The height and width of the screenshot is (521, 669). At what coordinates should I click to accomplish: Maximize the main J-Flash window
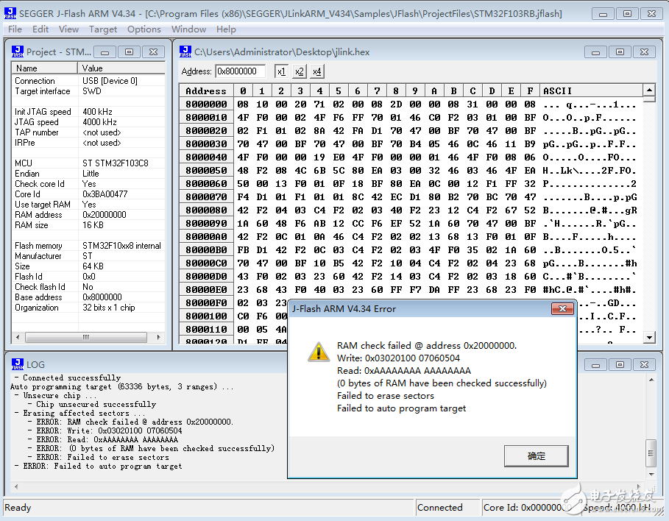[627, 14]
